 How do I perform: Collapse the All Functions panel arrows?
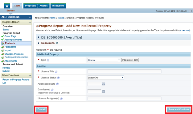tap(30, 17)
